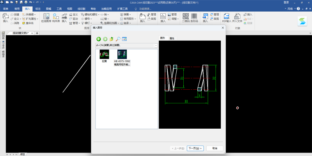Image resolution: width=312 pixels, height=156 pixels.
Task: Click the 下一步(N) next button
Action: [195, 149]
